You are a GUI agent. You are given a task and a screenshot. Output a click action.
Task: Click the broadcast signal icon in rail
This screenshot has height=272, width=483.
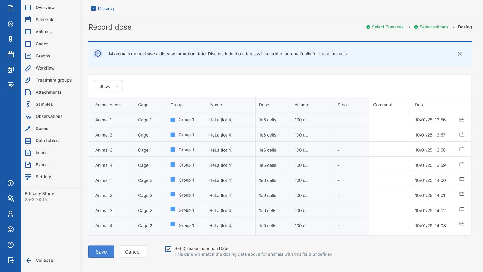click(x=11, y=229)
